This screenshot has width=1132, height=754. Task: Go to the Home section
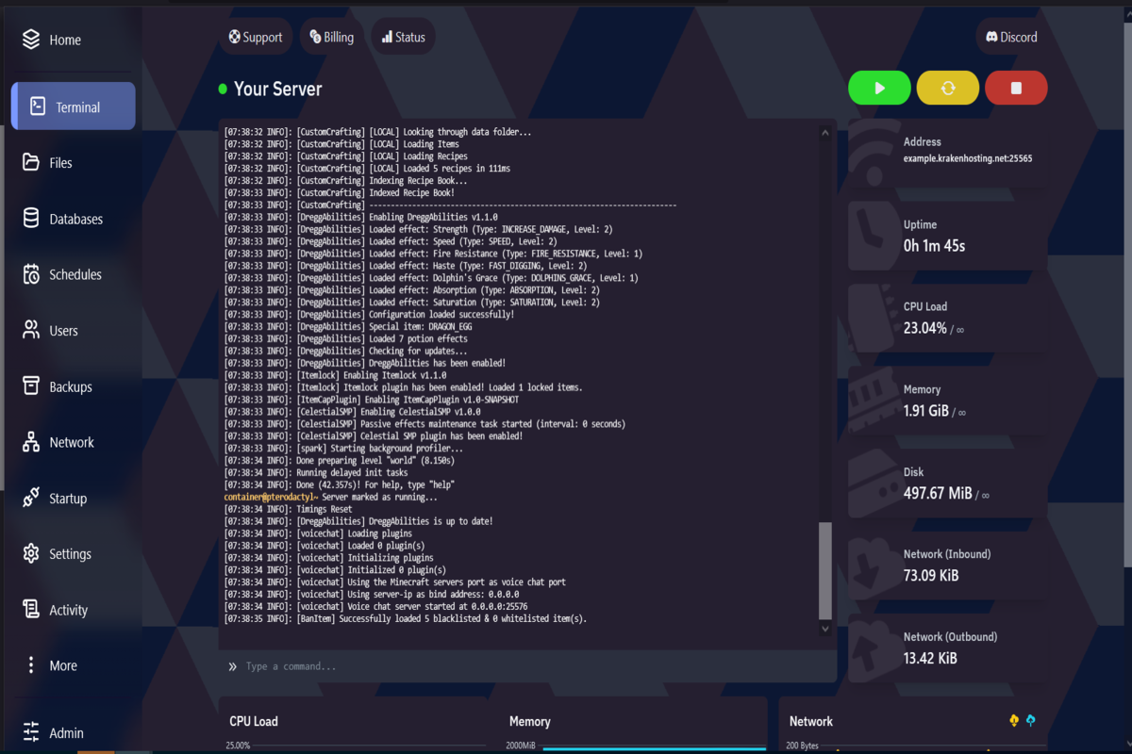(63, 40)
